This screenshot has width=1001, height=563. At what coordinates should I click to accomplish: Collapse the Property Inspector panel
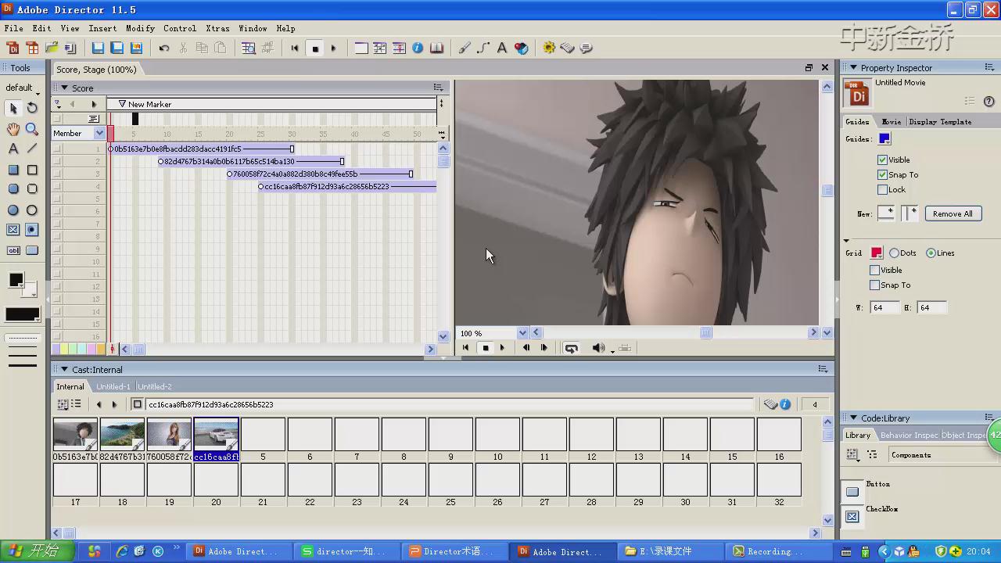[x=853, y=67]
